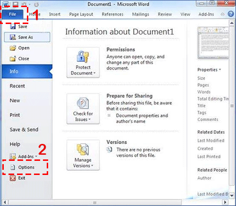Click the Comments property field
Viewport: 236px width, 206px height.
tap(208, 119)
